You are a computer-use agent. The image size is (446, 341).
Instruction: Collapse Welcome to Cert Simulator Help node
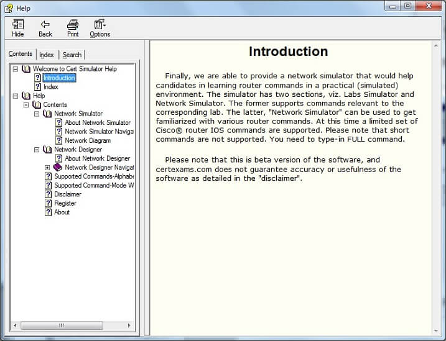16,69
